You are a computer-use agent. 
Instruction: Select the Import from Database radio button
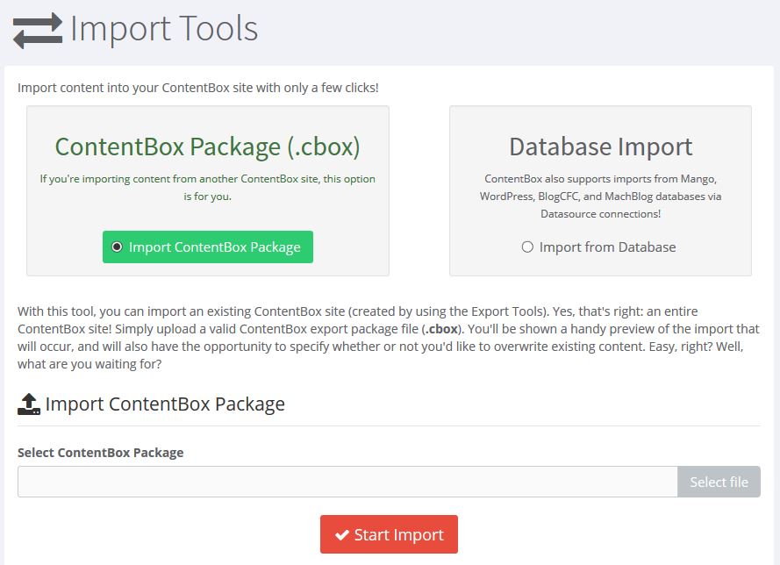[527, 247]
